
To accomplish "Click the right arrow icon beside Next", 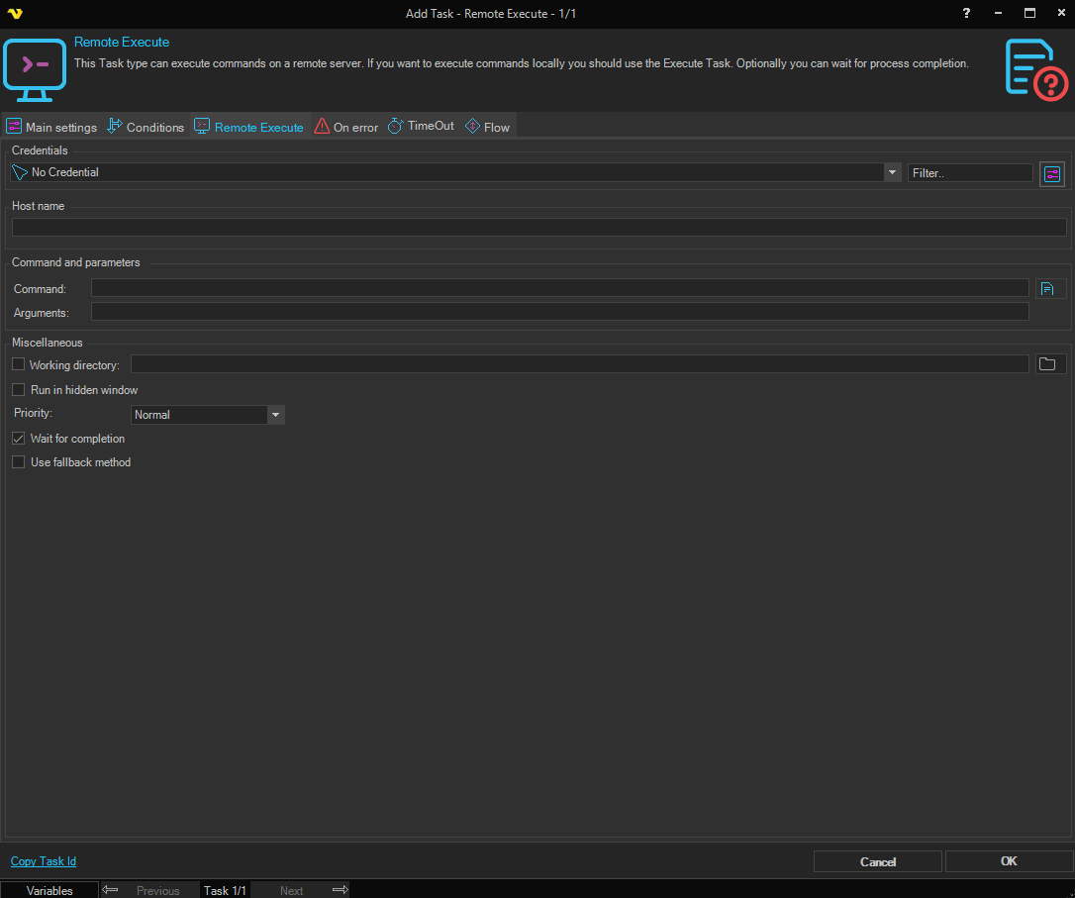I will click(x=340, y=890).
